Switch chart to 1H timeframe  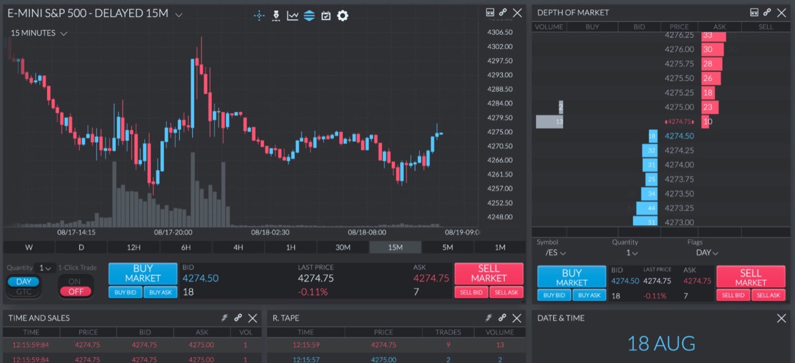291,247
